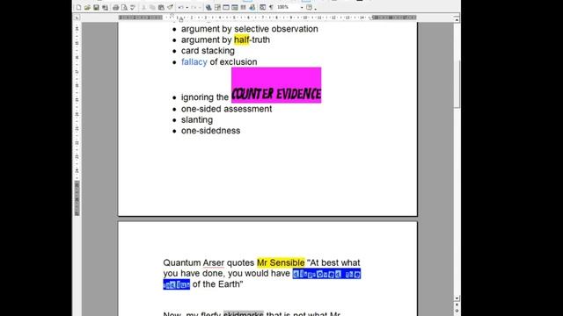Insert a hyperlink using the globe icon
This screenshot has width=563, height=316.
click(208, 7)
